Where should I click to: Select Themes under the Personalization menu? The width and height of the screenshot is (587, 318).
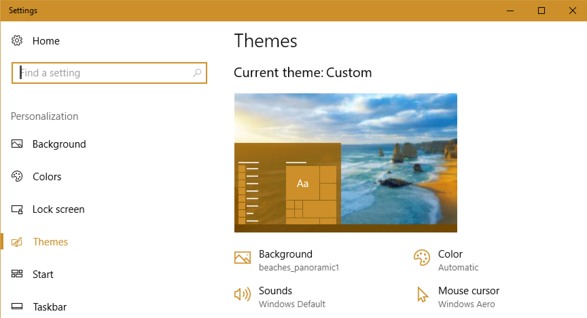tap(50, 242)
